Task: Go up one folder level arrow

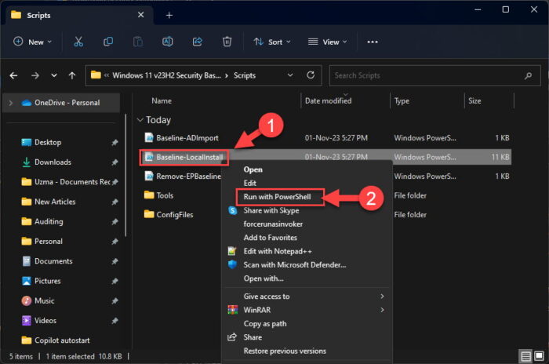Action: [72, 75]
